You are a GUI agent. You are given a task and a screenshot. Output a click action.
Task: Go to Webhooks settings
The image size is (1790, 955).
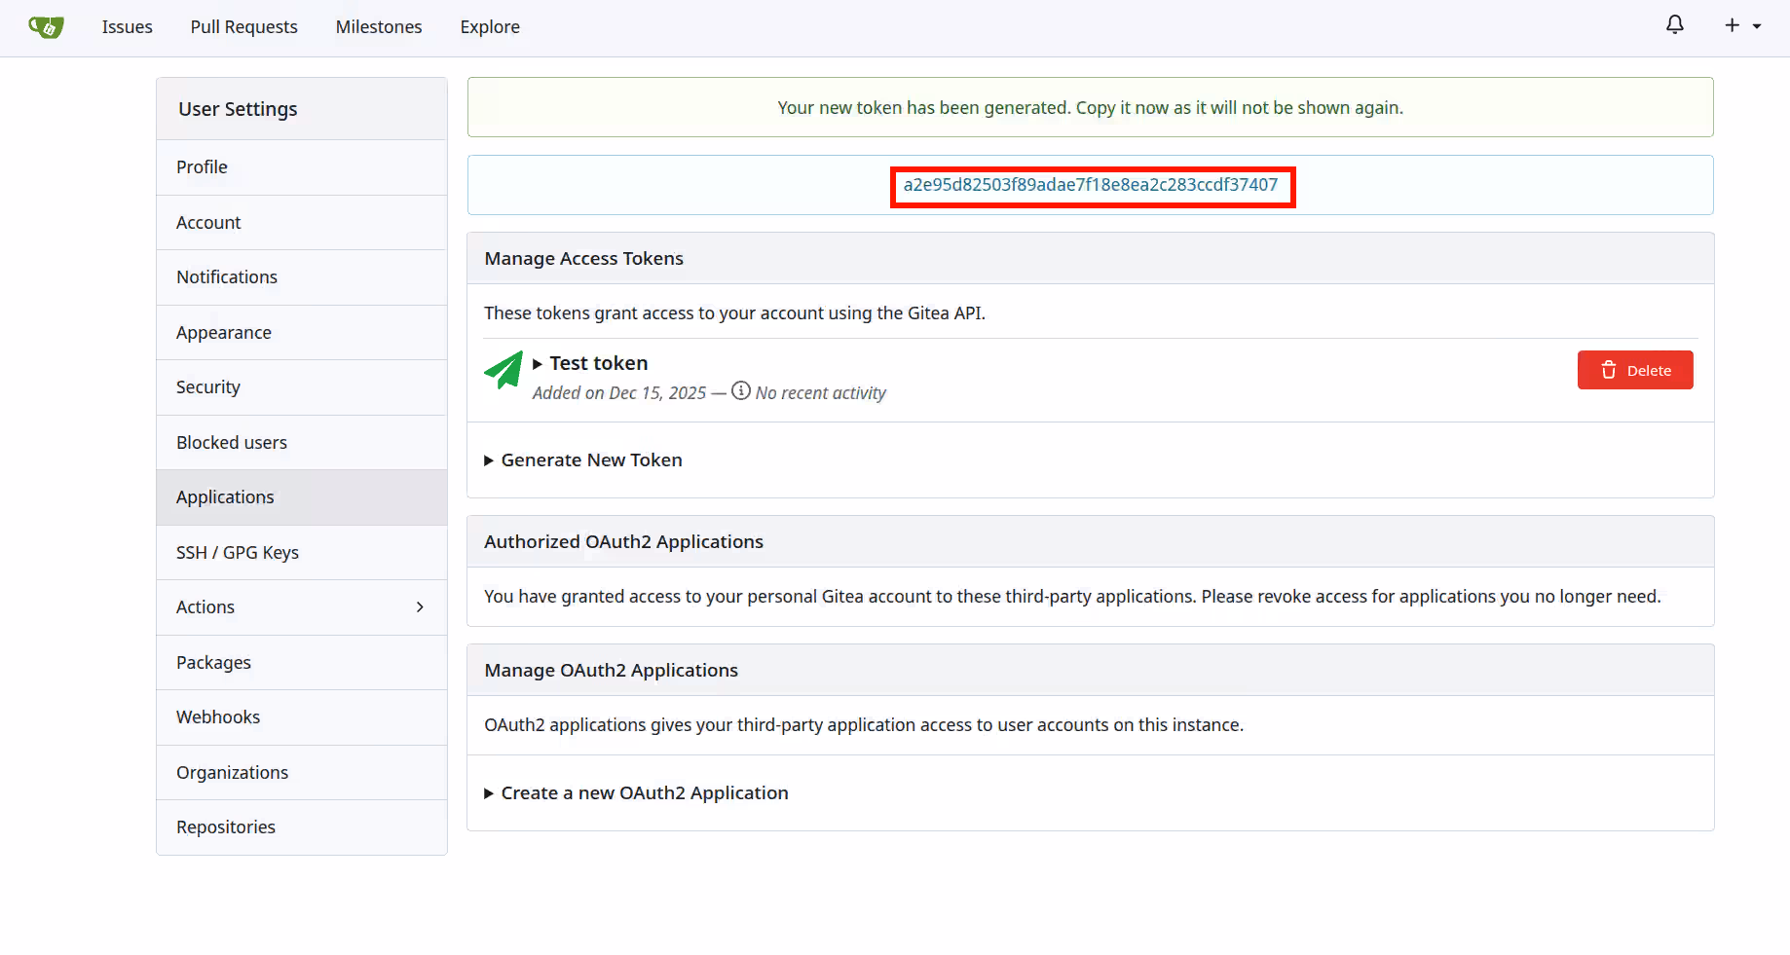click(x=217, y=717)
